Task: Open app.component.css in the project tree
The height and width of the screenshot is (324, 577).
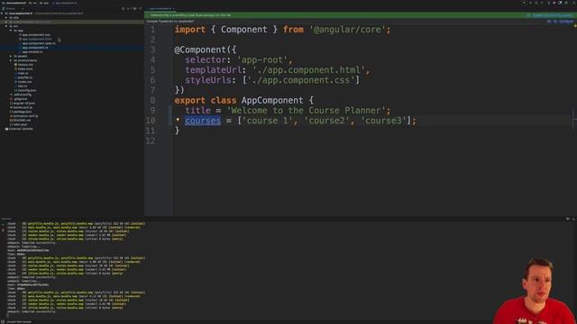Action: pyautogui.click(x=36, y=35)
